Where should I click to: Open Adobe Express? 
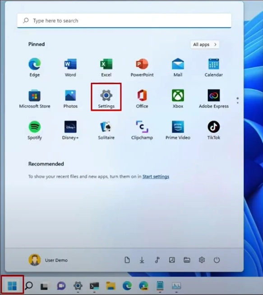click(214, 99)
